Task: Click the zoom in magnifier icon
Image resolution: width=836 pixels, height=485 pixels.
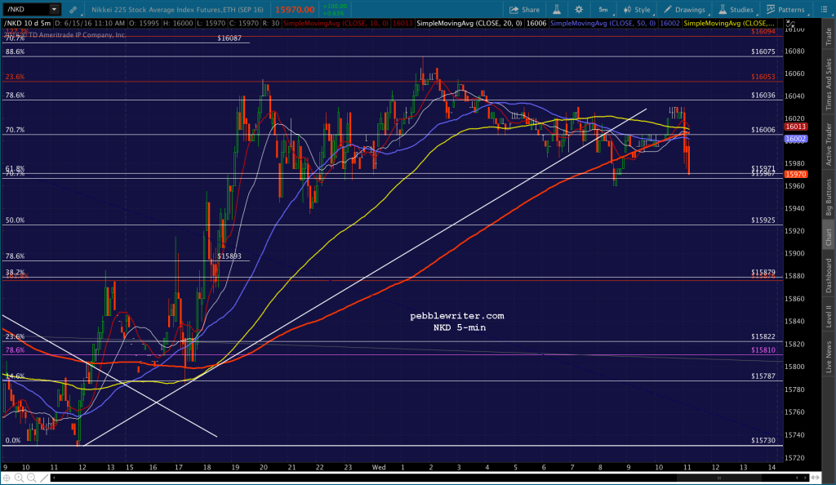Action: (20, 478)
